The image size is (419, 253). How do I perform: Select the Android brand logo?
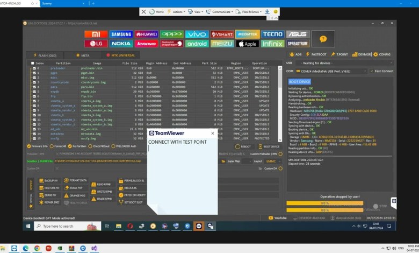point(197,44)
